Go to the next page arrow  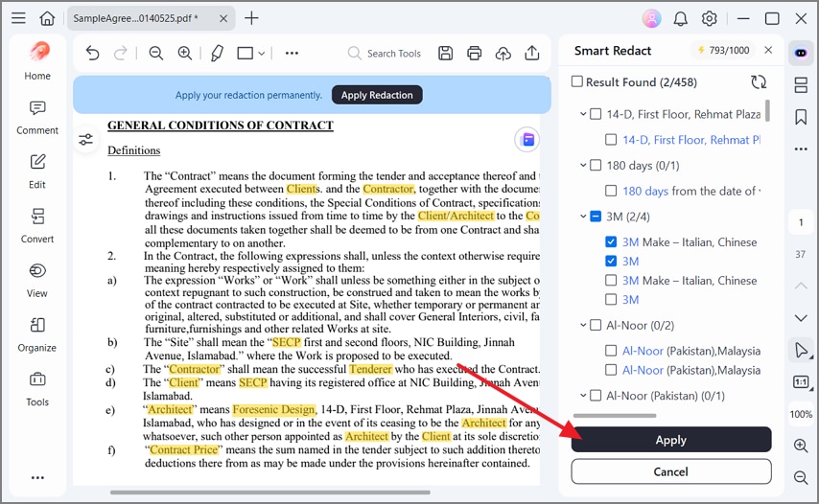[801, 318]
